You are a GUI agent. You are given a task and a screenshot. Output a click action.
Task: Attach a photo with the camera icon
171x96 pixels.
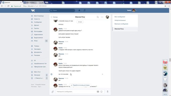coord(98,92)
